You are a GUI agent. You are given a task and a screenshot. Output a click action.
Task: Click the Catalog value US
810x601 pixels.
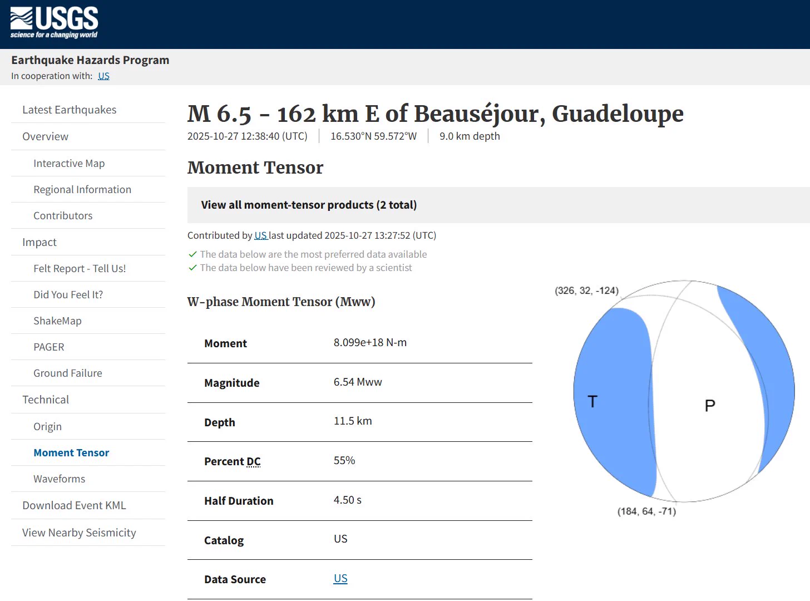coord(340,539)
